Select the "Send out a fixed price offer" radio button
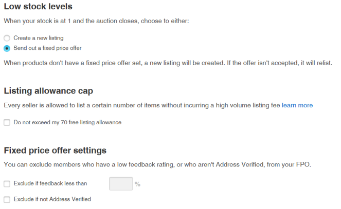The image size is (341, 209). (7, 48)
